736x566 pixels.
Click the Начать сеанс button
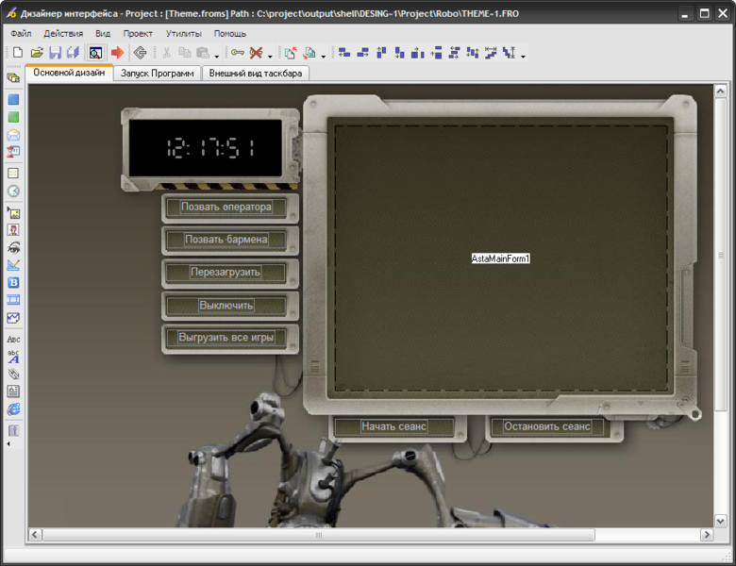tap(393, 426)
